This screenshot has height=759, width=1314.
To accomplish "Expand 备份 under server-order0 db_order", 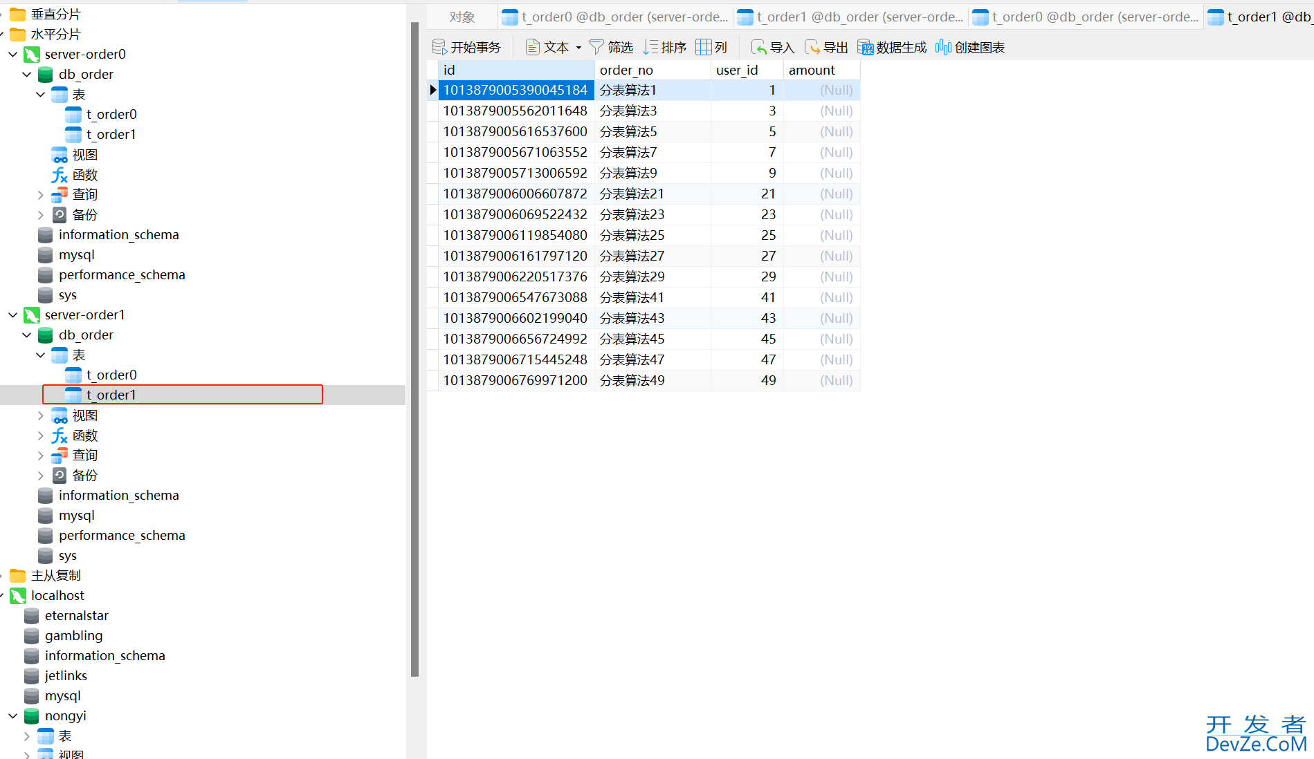I will (40, 215).
